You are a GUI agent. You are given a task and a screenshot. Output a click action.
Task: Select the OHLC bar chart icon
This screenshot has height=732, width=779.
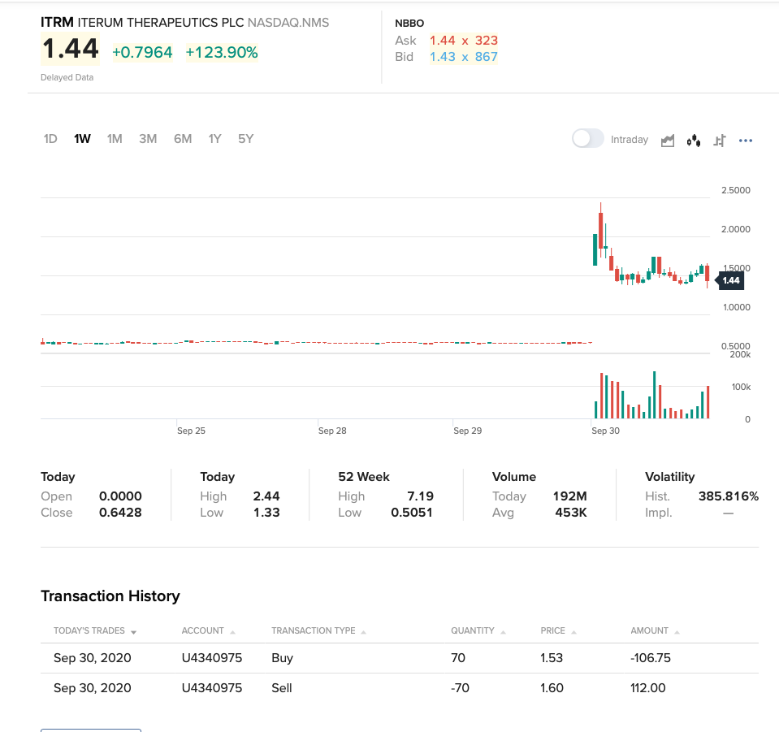point(720,141)
